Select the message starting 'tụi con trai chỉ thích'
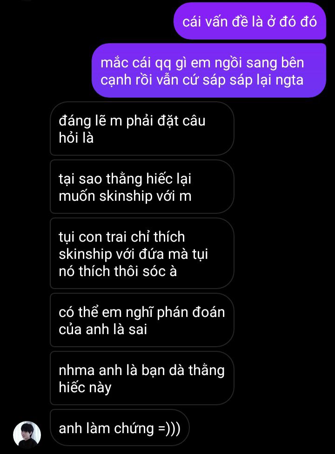 142,253
